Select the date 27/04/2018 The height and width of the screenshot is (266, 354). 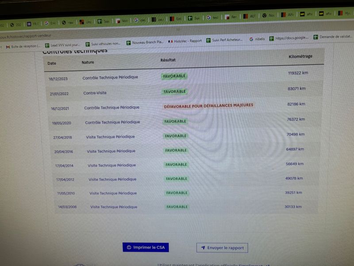point(62,137)
